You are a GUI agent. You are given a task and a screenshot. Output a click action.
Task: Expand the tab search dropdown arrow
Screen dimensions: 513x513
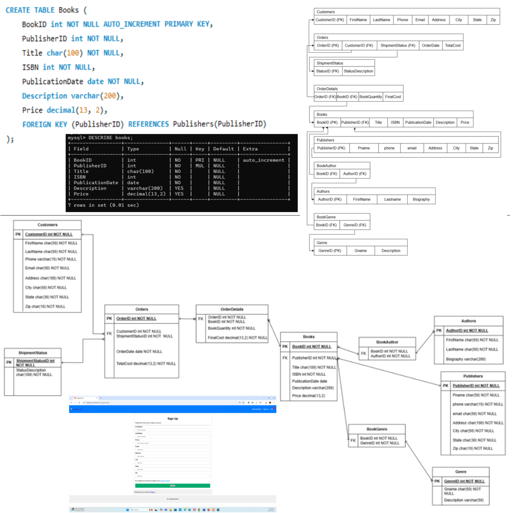(71, 398)
